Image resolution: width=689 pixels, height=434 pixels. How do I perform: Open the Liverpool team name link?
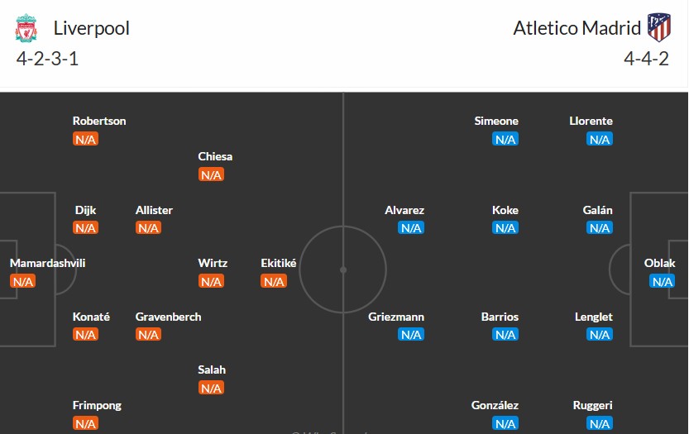91,28
